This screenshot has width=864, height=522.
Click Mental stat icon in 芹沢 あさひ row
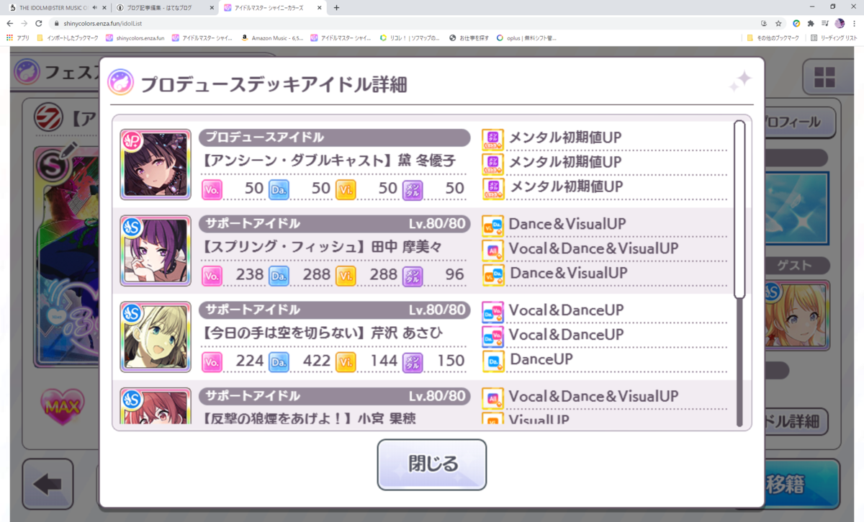413,362
